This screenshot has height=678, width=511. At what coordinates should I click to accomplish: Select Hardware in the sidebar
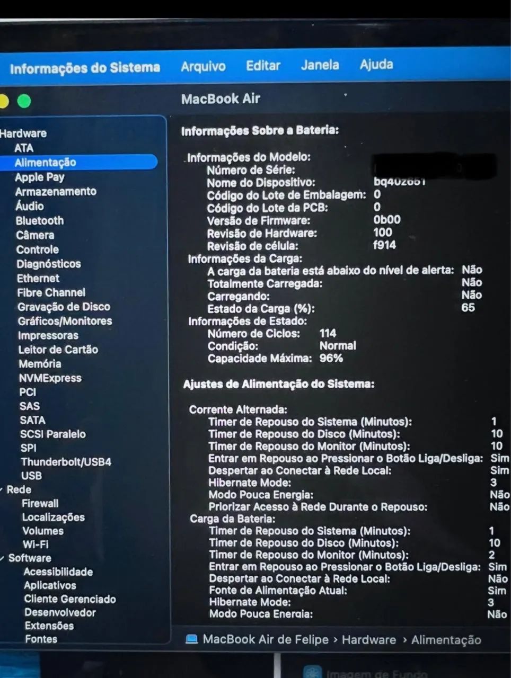coord(23,133)
